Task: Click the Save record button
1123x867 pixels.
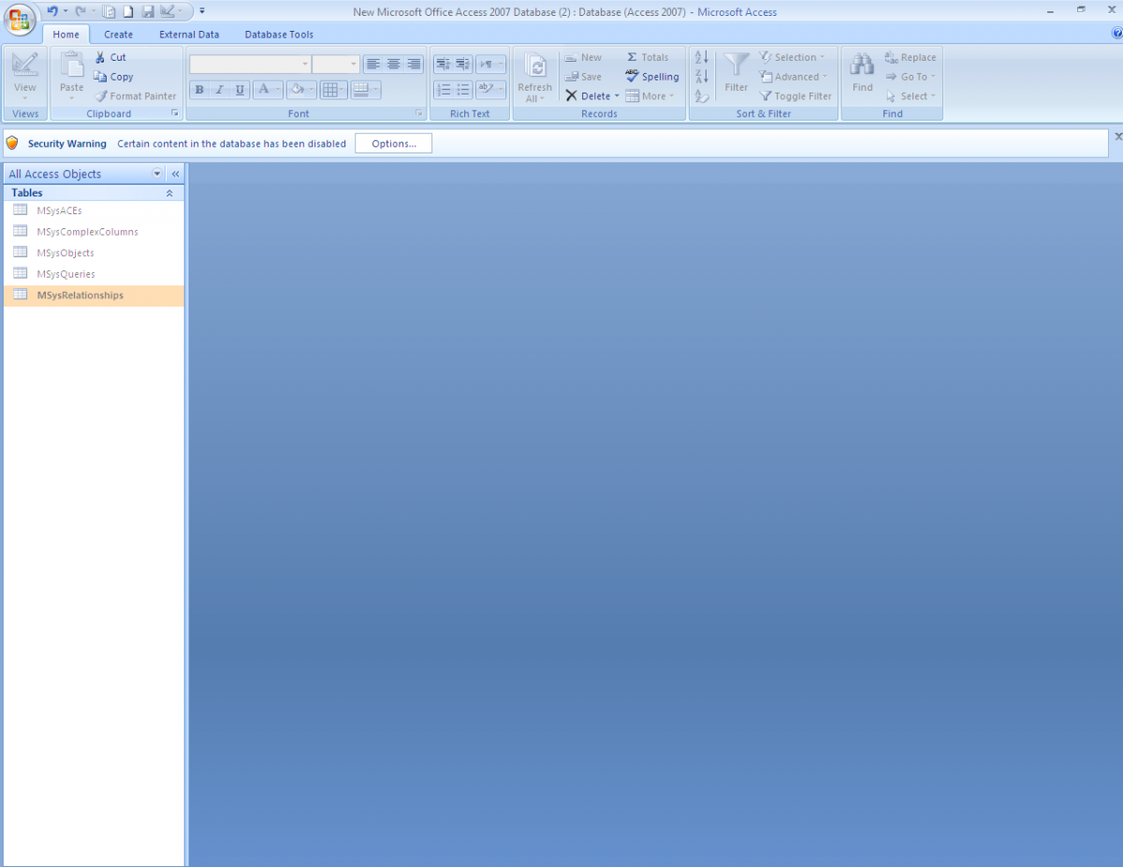Action: pos(583,77)
